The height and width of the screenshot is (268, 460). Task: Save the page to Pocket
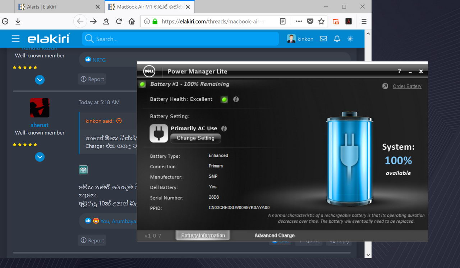(310, 21)
